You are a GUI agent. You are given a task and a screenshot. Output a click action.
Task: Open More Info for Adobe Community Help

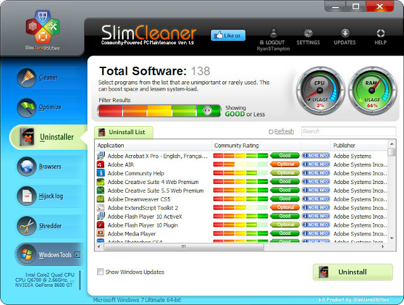point(316,173)
